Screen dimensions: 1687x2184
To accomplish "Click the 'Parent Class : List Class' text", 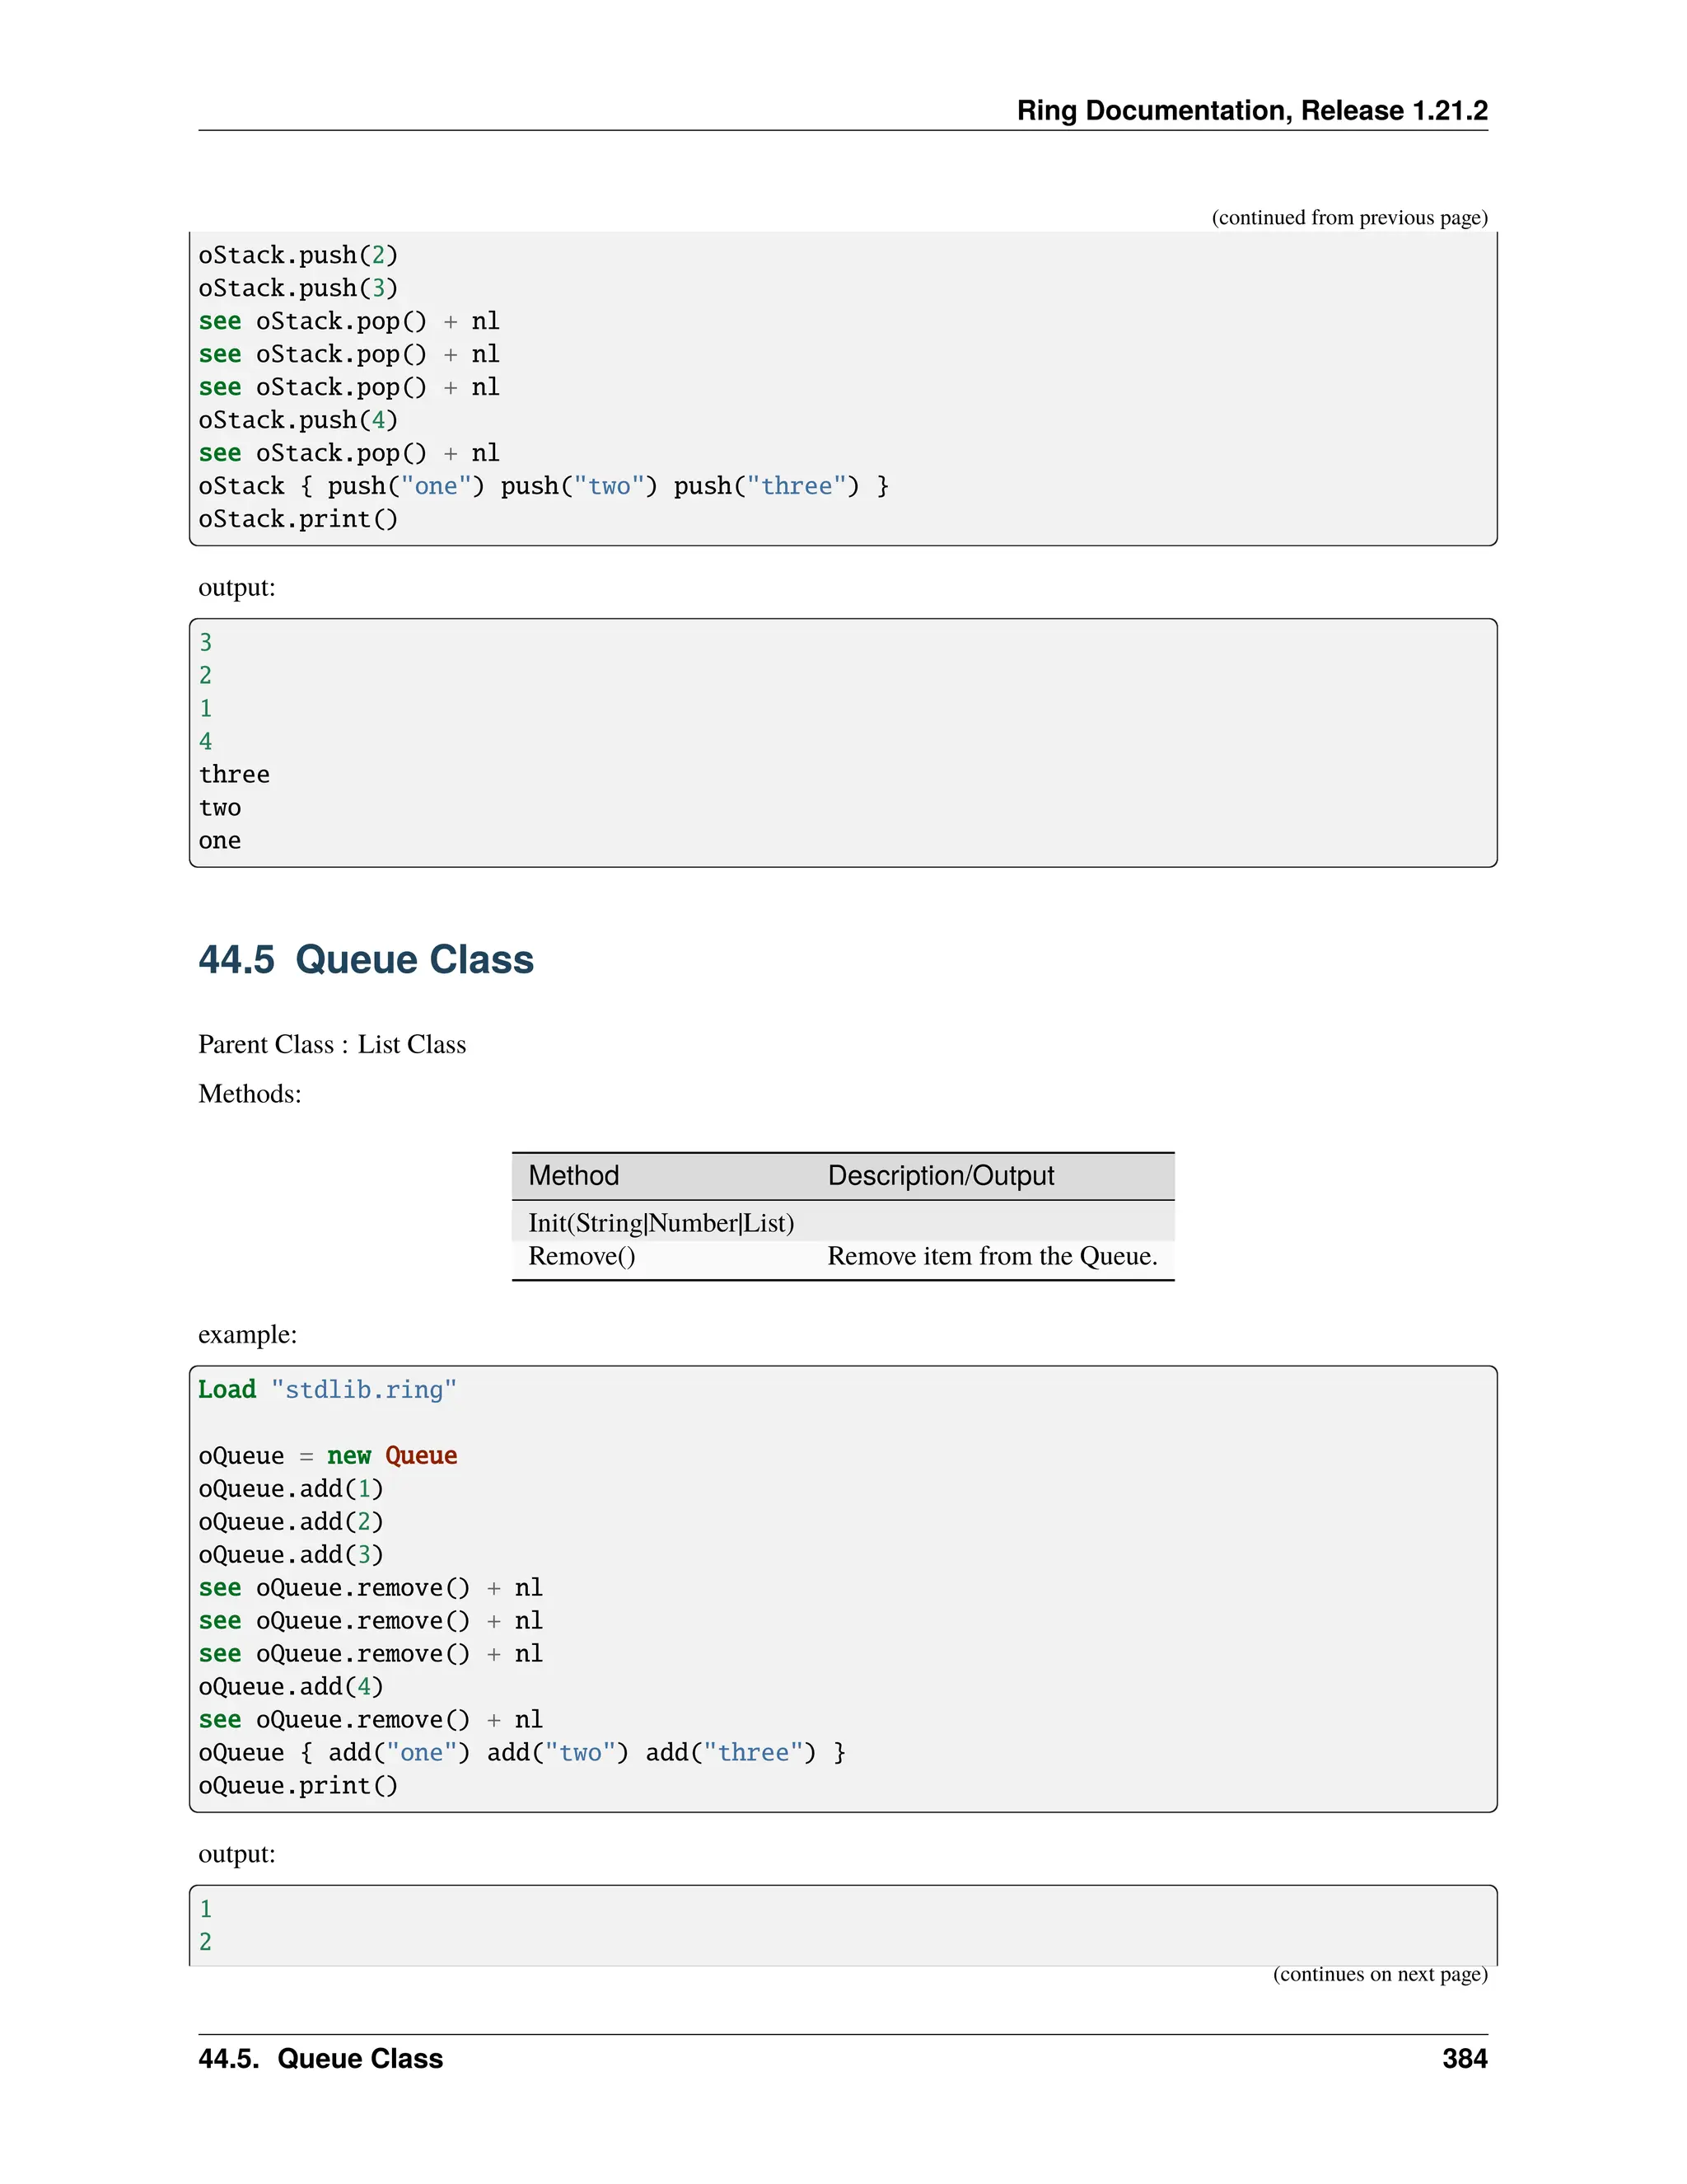I will tap(332, 1044).
